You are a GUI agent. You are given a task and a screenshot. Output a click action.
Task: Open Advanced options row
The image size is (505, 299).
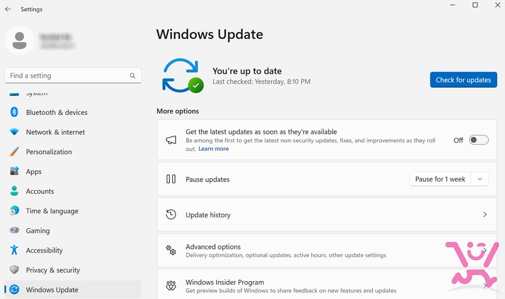coord(327,250)
